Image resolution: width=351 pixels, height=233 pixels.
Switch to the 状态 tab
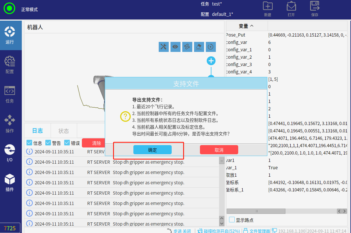pos(64,131)
